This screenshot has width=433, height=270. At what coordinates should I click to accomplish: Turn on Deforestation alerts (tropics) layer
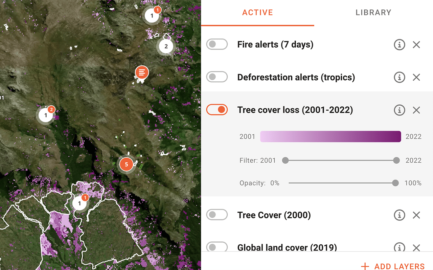pos(217,77)
